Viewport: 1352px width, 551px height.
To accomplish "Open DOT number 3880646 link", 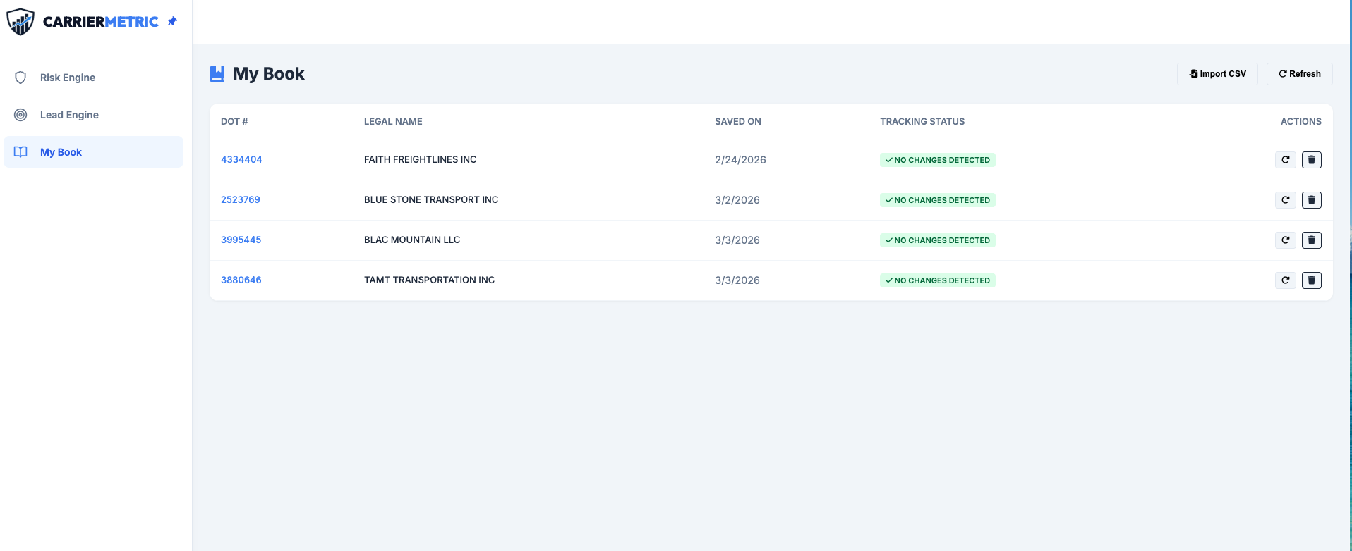I will pyautogui.click(x=241, y=280).
